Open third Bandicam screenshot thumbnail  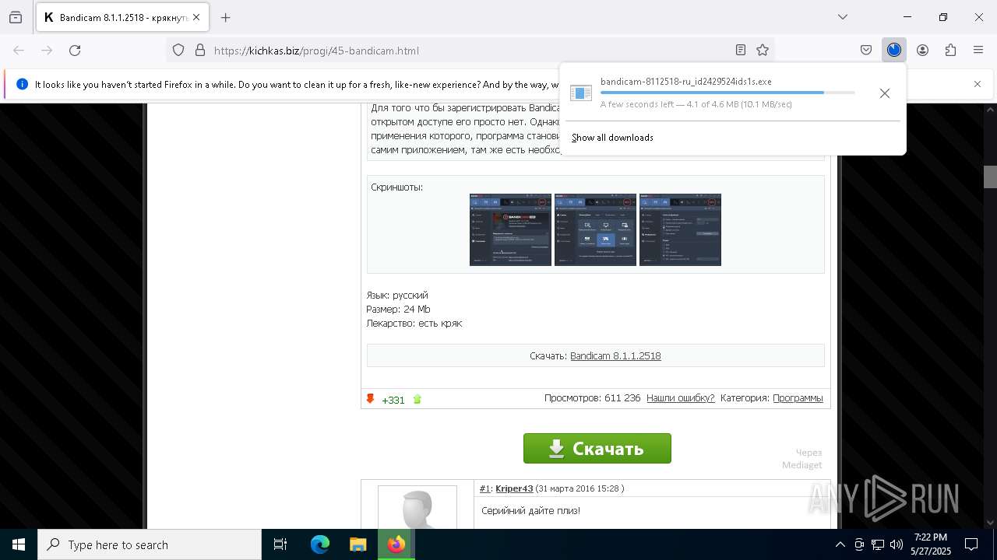pos(680,230)
